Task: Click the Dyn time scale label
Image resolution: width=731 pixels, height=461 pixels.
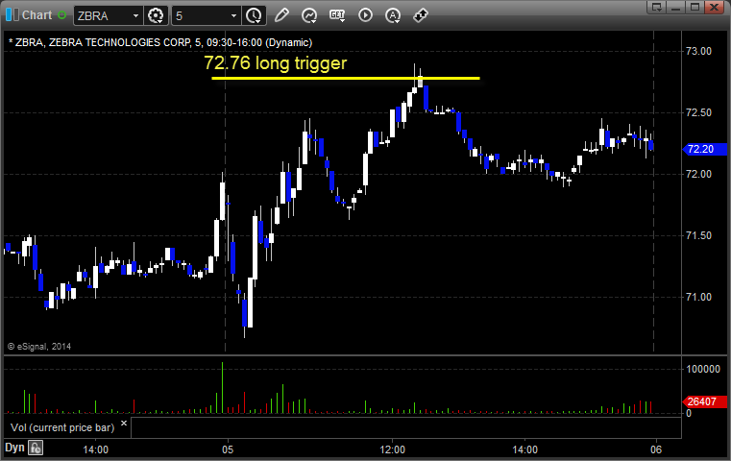Action: [x=14, y=448]
